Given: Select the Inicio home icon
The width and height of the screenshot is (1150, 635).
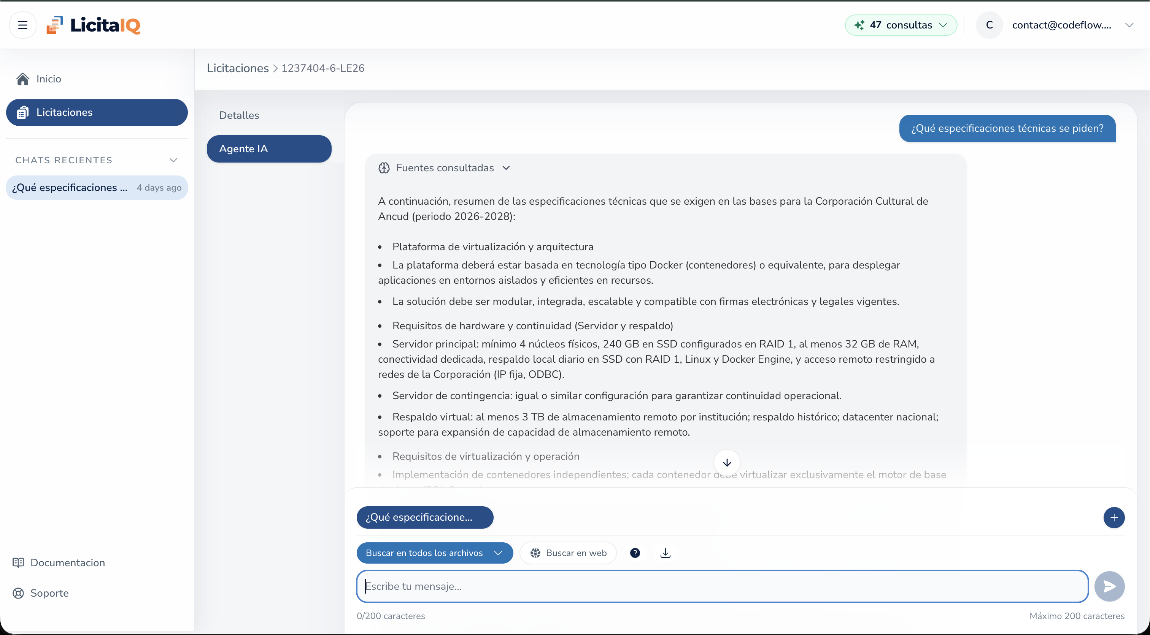Looking at the screenshot, I should [22, 79].
